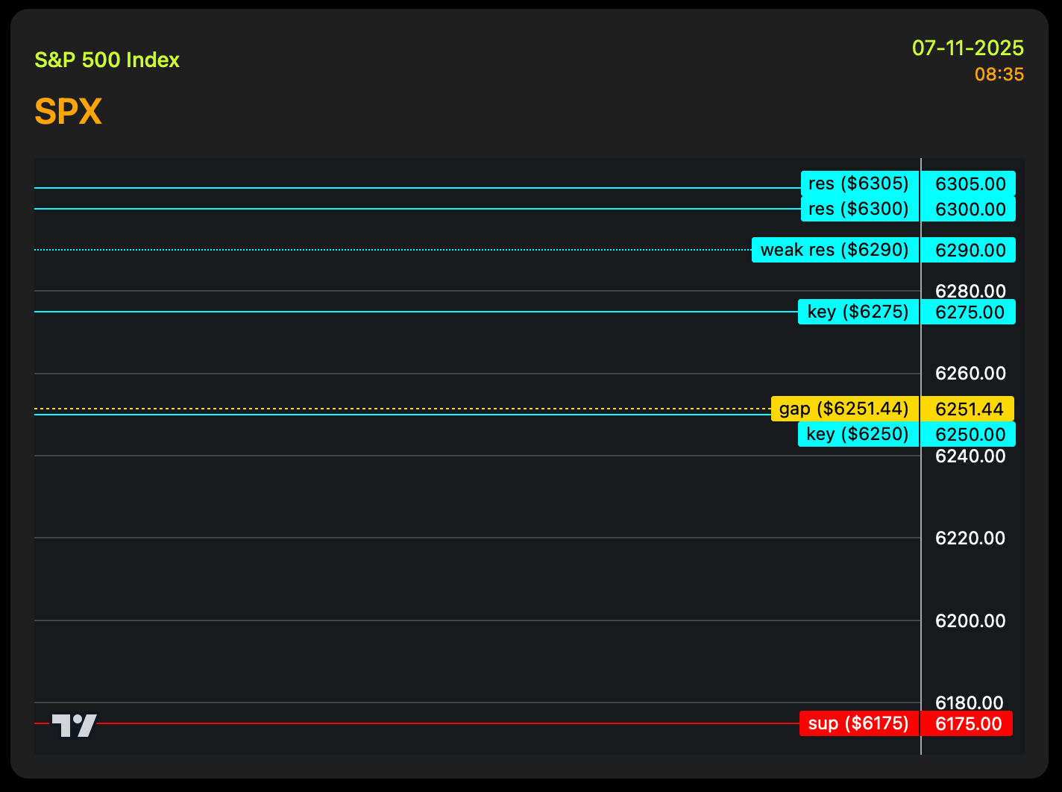The width and height of the screenshot is (1062, 792).
Task: Click the yellow "6251.44" price tag
Action: 968,409
